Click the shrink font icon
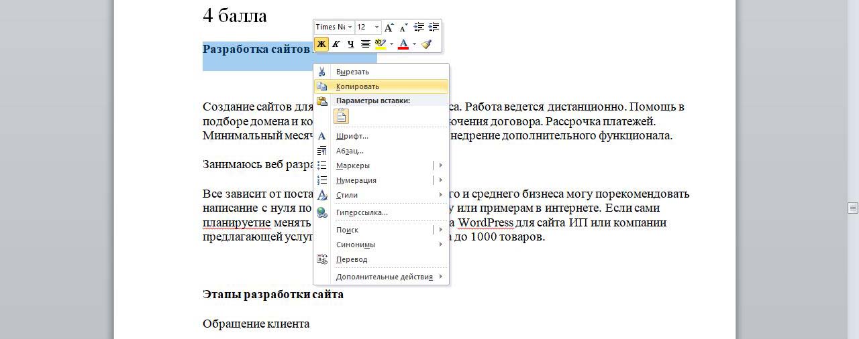 [x=403, y=27]
